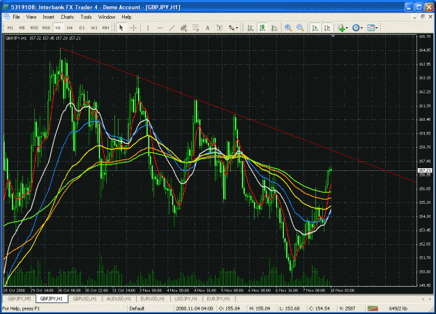Set timeframe to M1
This screenshot has height=314, width=436.
pyautogui.click(x=10, y=28)
